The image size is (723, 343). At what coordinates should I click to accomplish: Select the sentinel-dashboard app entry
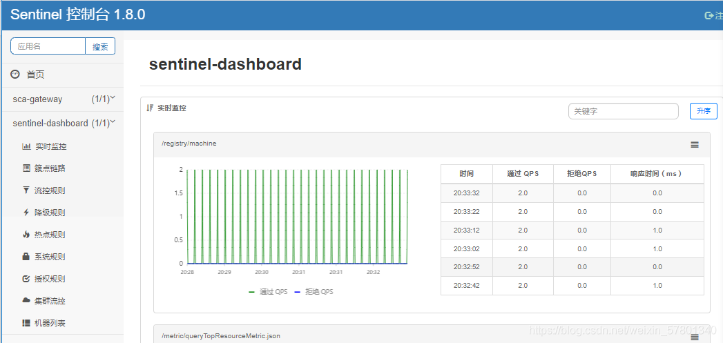click(50, 123)
